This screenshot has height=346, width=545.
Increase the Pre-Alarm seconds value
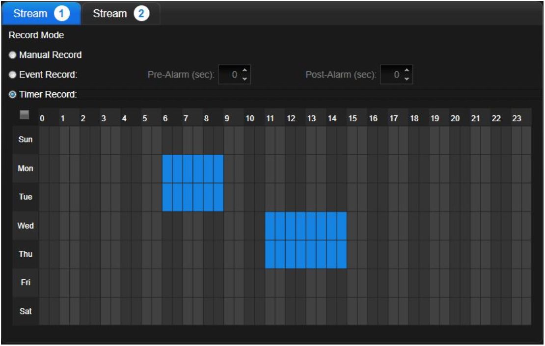point(245,72)
